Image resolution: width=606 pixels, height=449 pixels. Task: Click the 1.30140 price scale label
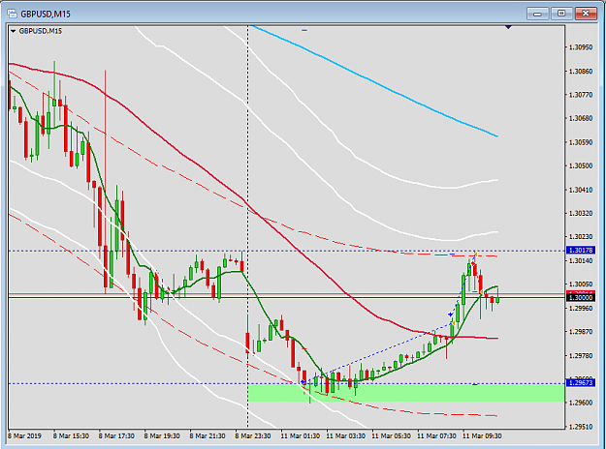pyautogui.click(x=581, y=261)
